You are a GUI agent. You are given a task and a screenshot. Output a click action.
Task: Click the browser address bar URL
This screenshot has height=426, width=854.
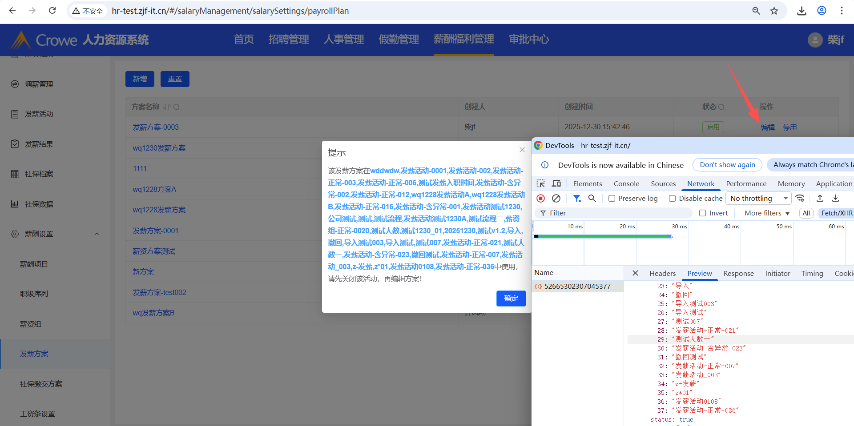pos(230,11)
